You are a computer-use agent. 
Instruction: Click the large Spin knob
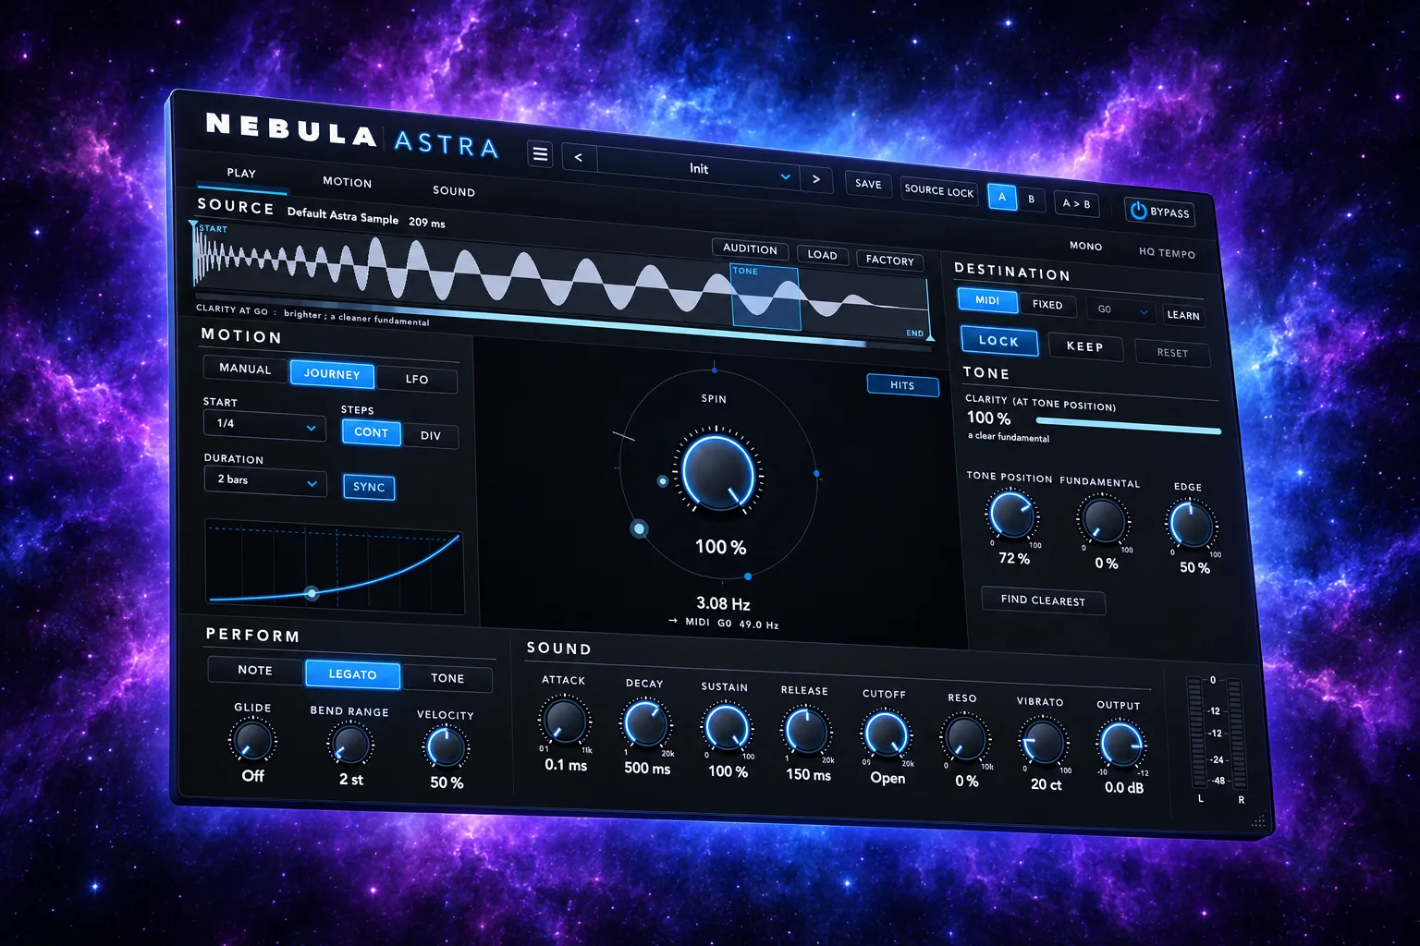coord(717,470)
